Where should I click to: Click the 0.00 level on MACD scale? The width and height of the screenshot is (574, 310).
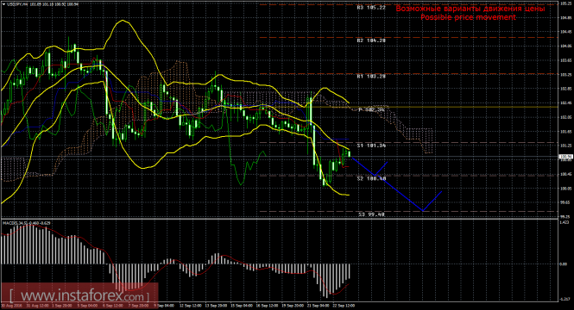pos(564,264)
